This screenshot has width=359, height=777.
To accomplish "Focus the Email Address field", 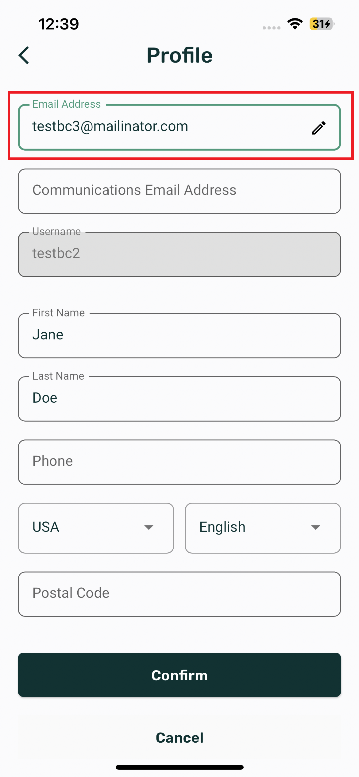I will point(166,127).
